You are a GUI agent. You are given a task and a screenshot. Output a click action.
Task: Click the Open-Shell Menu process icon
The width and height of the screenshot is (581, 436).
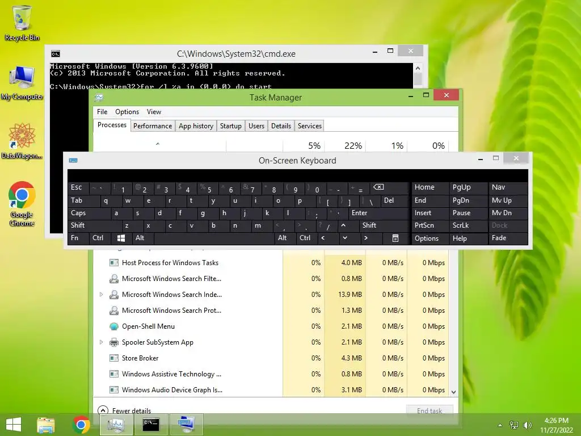(x=113, y=326)
